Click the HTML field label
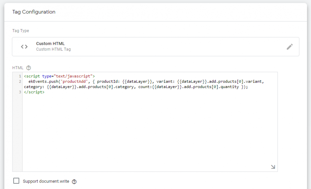The height and width of the screenshot is (189, 311). (18, 68)
